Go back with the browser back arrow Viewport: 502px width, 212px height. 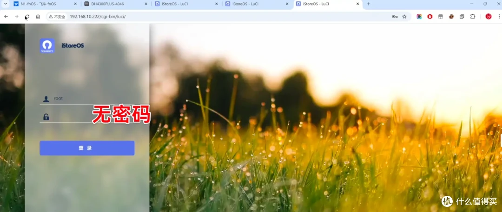click(6, 17)
